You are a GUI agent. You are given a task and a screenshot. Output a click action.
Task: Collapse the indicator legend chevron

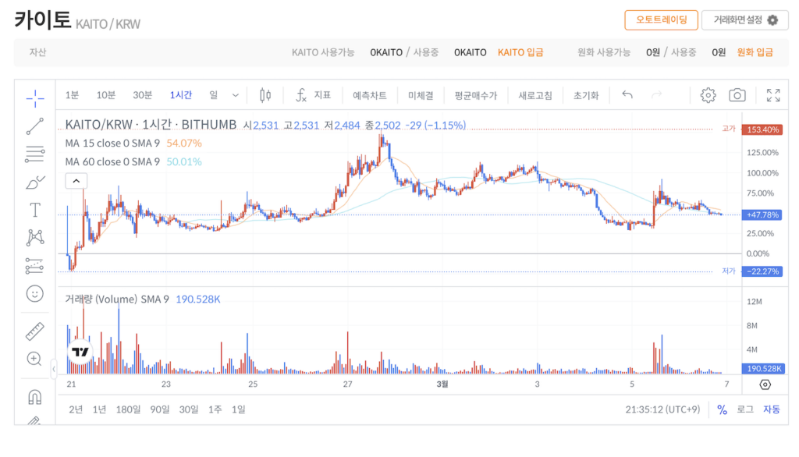pyautogui.click(x=76, y=181)
